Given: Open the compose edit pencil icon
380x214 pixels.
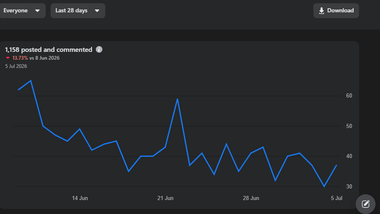Looking at the screenshot, I should click(366, 204).
